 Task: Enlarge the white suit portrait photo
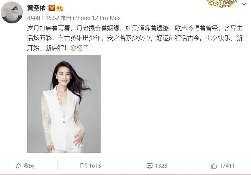point(64,104)
